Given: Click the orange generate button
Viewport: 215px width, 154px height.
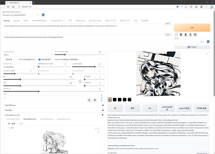Looking at the screenshot, I should tap(192, 28).
